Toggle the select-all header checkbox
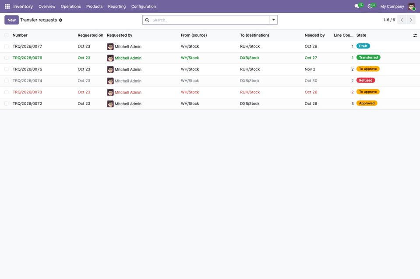This screenshot has width=420, height=279. [x=7, y=35]
